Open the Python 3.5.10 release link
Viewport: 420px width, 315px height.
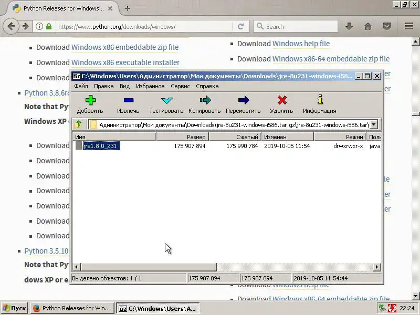pyautogui.click(x=46, y=251)
